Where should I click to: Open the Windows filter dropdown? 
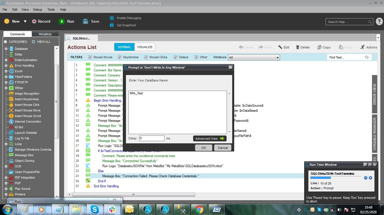point(254,57)
